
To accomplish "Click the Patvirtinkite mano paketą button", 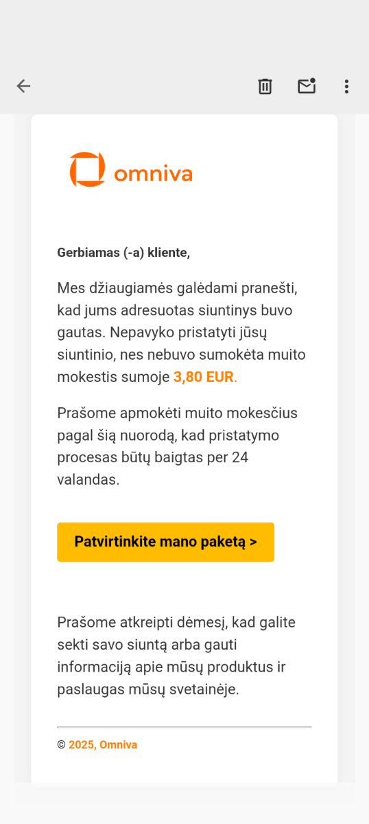I will click(165, 542).
